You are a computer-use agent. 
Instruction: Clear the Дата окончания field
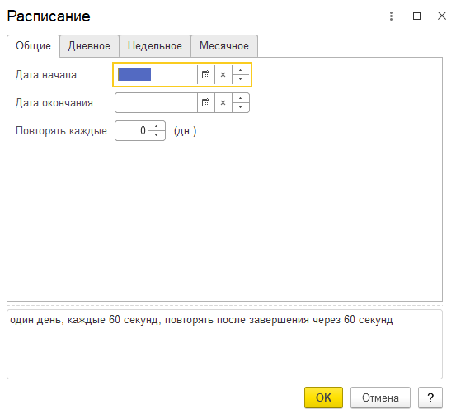(223, 103)
